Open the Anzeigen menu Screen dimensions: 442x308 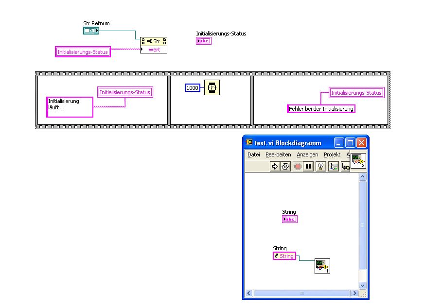307,154
